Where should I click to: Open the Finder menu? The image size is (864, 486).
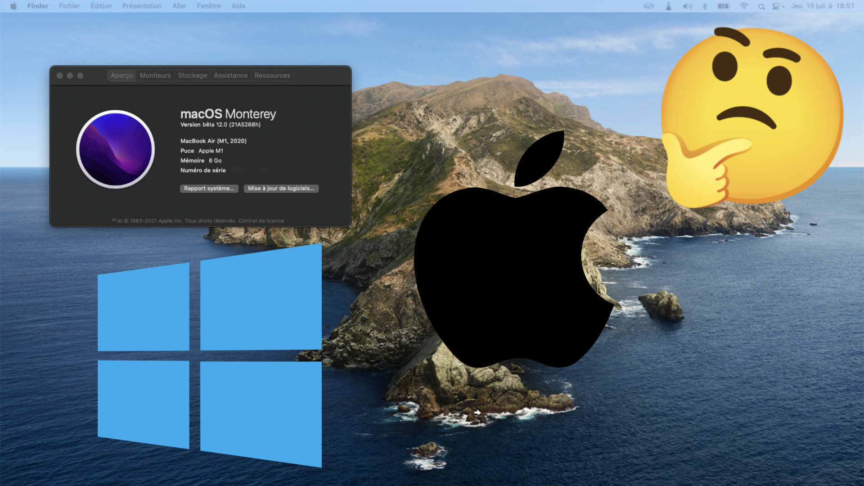click(x=38, y=6)
